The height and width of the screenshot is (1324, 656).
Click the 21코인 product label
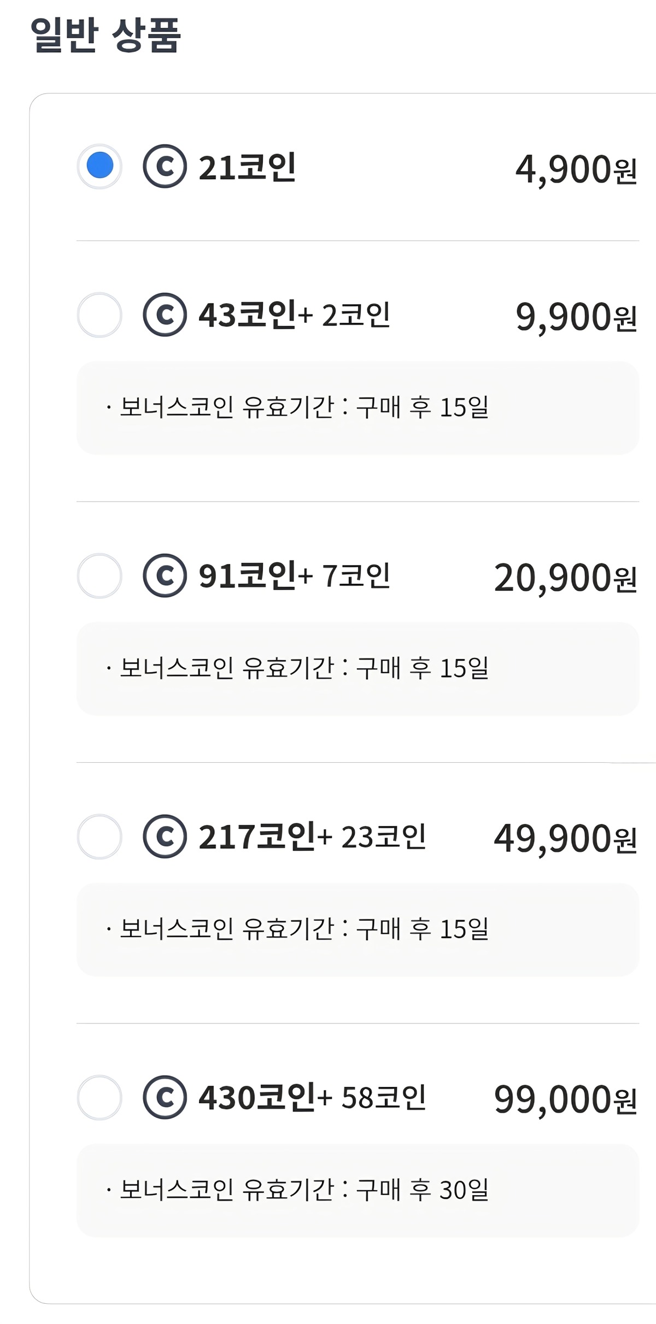(247, 167)
